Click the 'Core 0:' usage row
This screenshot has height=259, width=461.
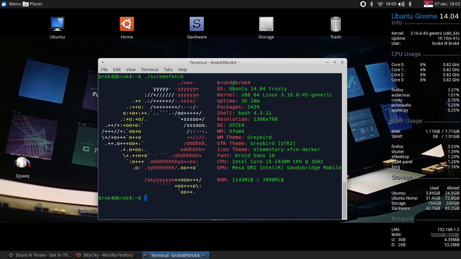pyautogui.click(x=425, y=65)
